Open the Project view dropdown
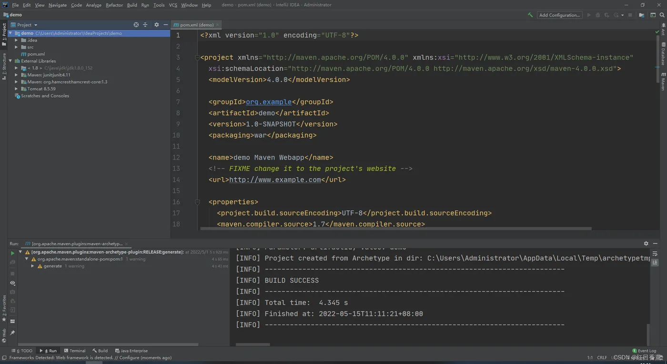Viewport: 667px width, 364px height. click(x=24, y=25)
